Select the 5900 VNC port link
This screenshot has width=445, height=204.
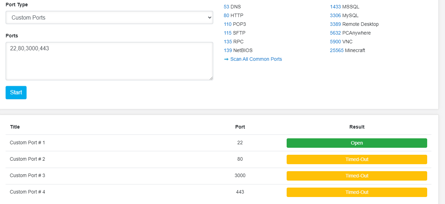(x=335, y=42)
